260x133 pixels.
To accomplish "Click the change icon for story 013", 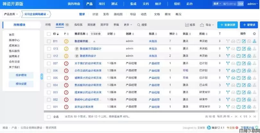I will (228, 49).
